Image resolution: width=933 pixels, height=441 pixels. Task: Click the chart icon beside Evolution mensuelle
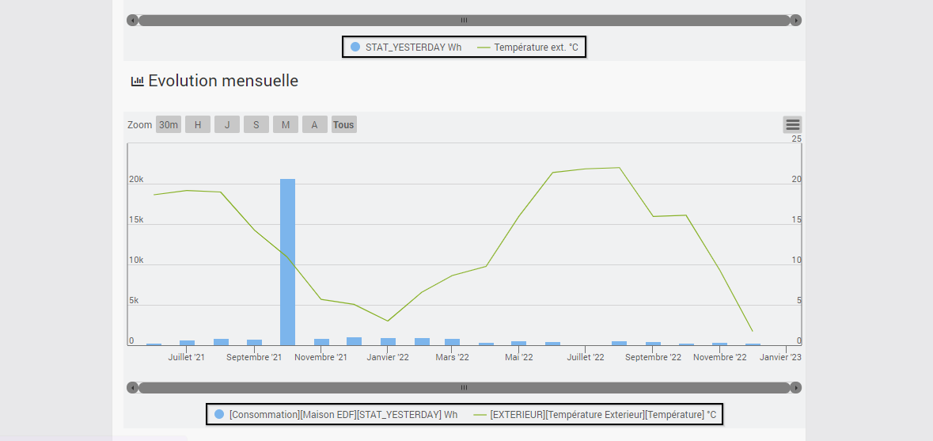[x=138, y=81]
